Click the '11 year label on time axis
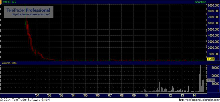The image size is (220, 102). pyautogui.click(x=158, y=95)
